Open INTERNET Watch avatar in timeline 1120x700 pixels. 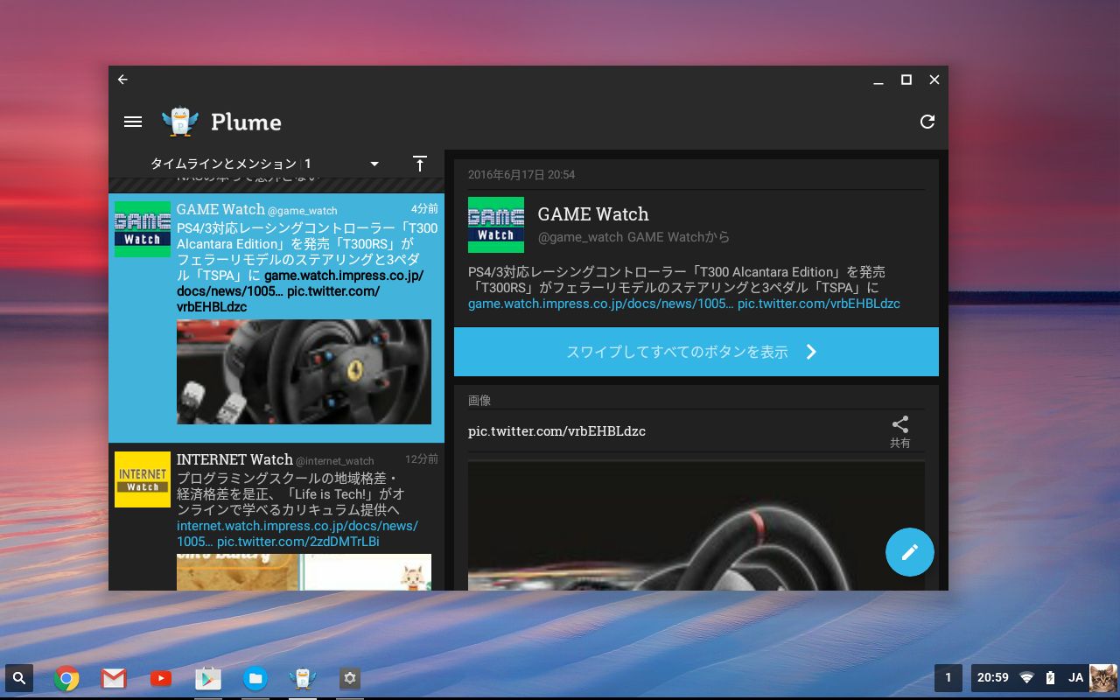point(143,479)
